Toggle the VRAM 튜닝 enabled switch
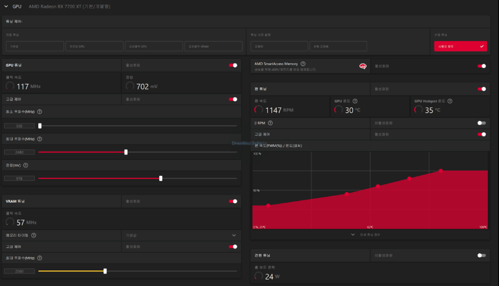The image size is (499, 286). (x=233, y=201)
